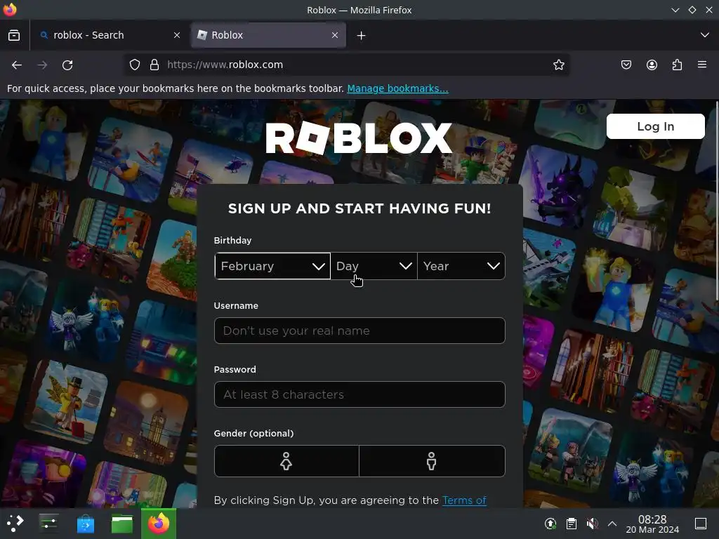The height and width of the screenshot is (539, 719).
Task: Open the clipboard tray icon
Action: 572,524
